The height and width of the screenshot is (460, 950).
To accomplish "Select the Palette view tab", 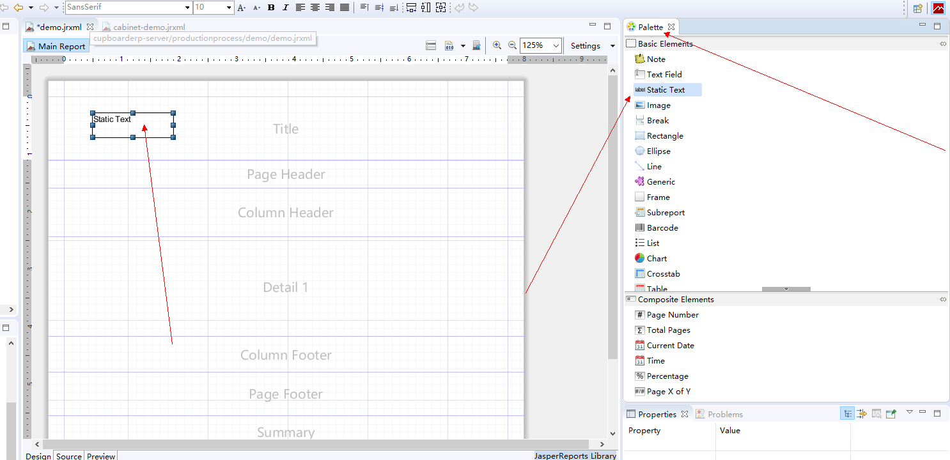I will 650,27.
